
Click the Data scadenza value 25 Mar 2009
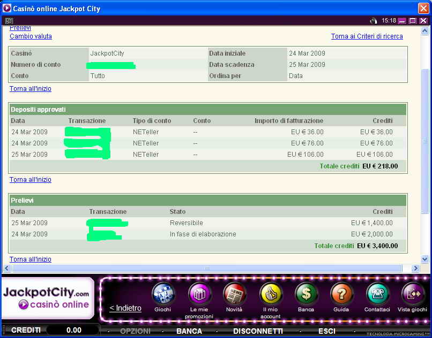click(307, 65)
